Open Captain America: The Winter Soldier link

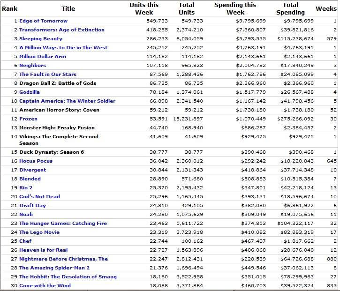[67, 101]
